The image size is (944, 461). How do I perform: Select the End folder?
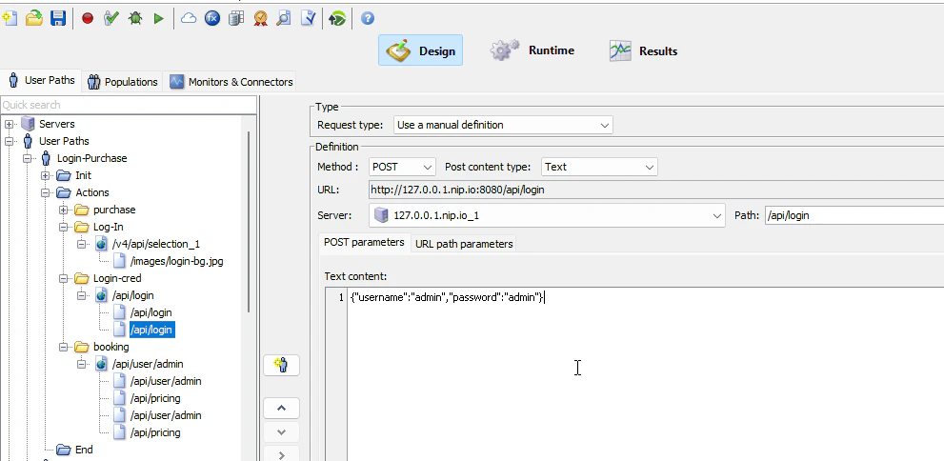(x=84, y=450)
